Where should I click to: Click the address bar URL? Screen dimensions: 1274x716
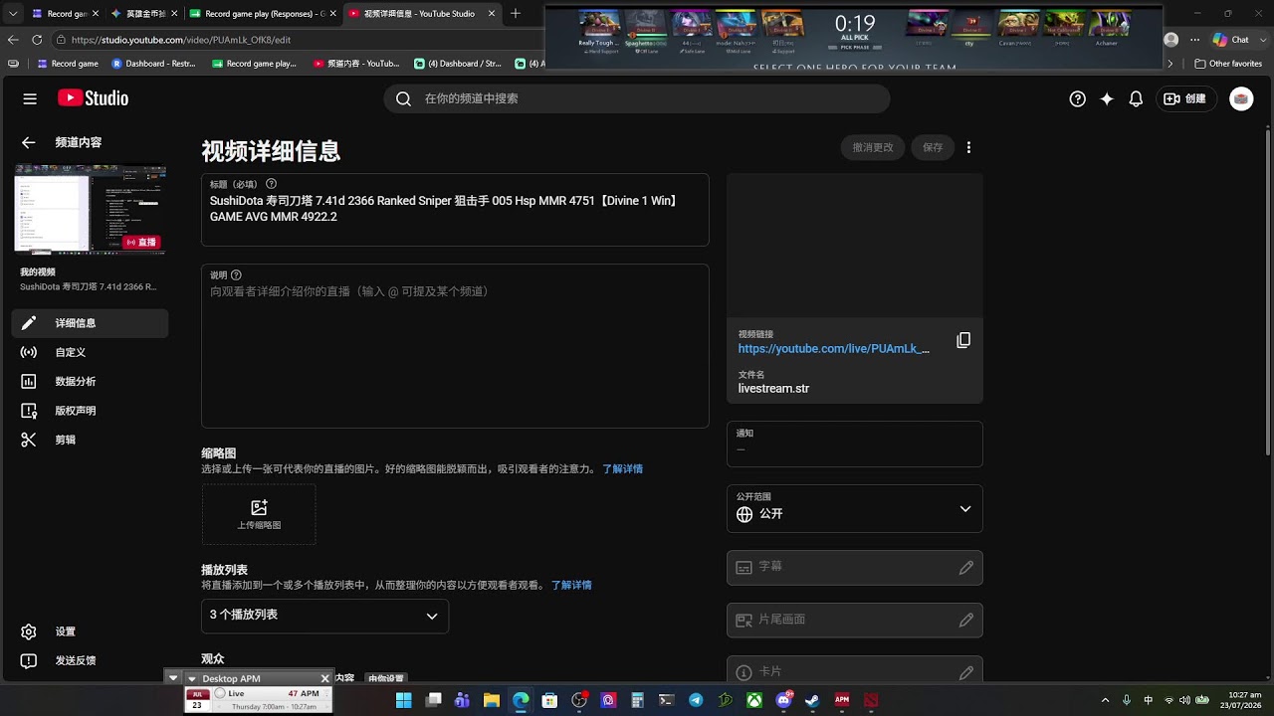click(181, 40)
